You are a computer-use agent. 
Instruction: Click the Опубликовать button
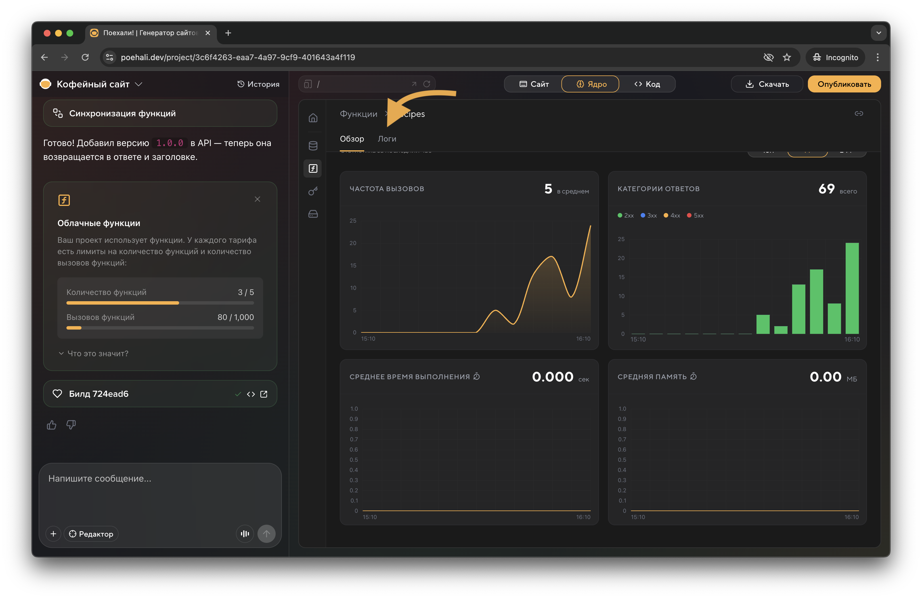pos(844,84)
